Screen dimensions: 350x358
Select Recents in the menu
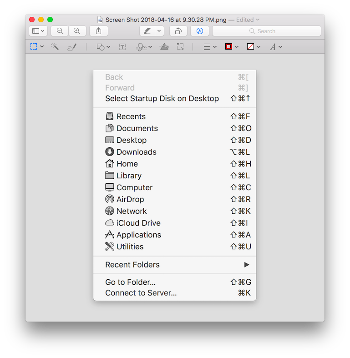click(x=175, y=116)
